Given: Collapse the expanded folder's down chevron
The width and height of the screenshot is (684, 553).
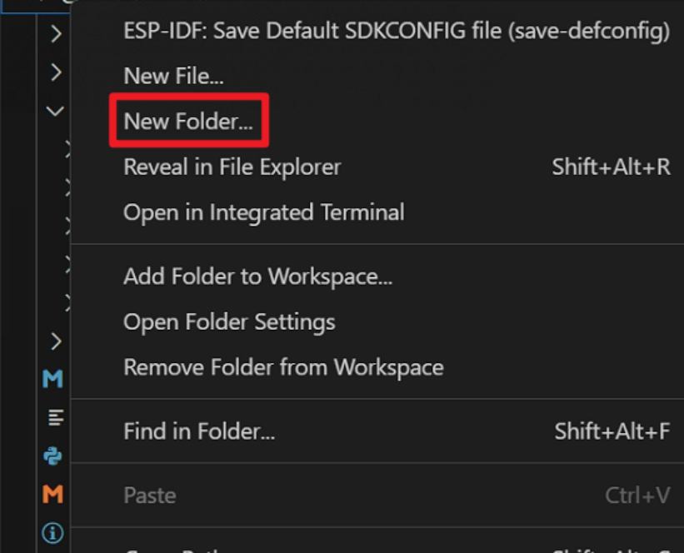Looking at the screenshot, I should [x=55, y=111].
